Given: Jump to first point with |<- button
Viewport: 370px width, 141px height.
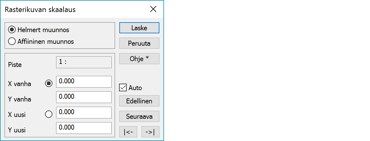Looking at the screenshot, I should tap(128, 132).
